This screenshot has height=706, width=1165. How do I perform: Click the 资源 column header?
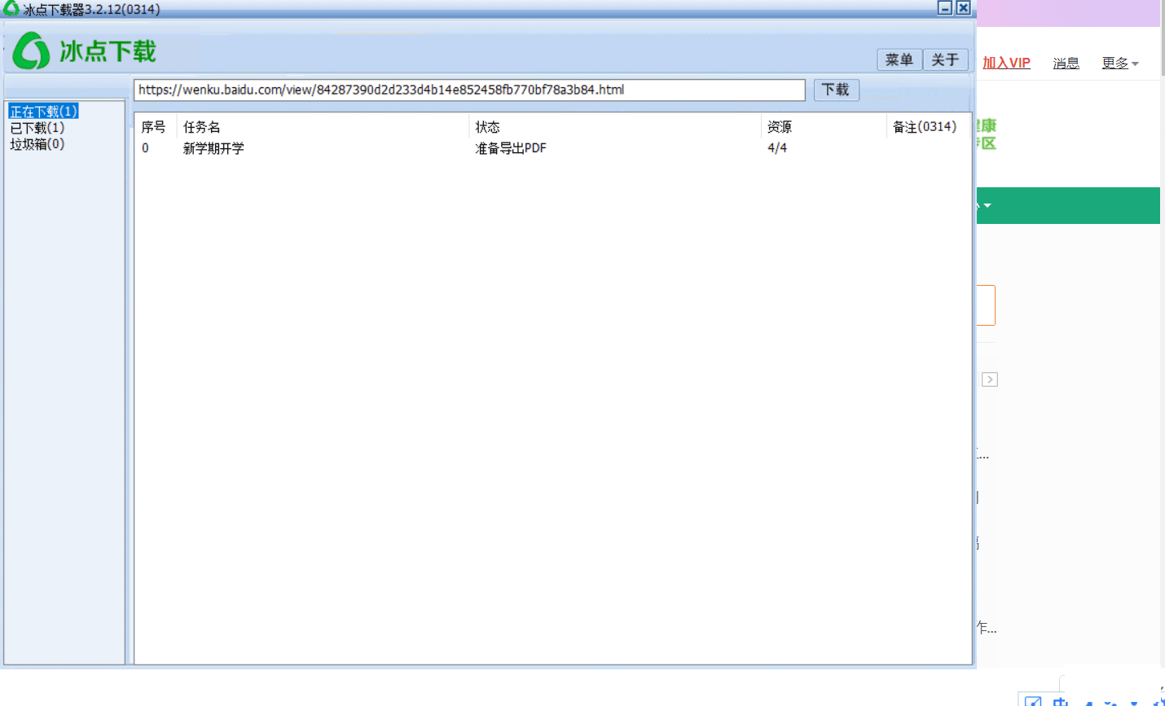coord(824,127)
